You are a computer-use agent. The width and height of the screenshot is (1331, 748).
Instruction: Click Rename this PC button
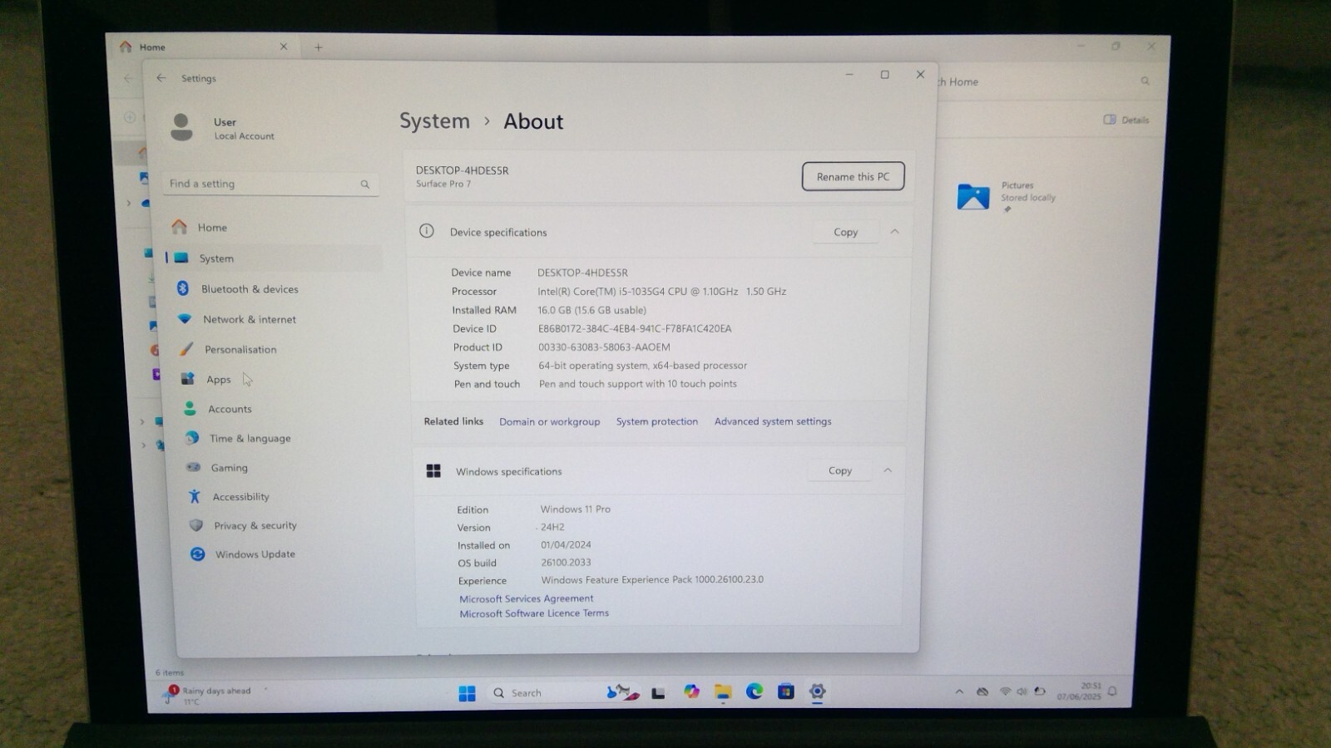tap(853, 176)
